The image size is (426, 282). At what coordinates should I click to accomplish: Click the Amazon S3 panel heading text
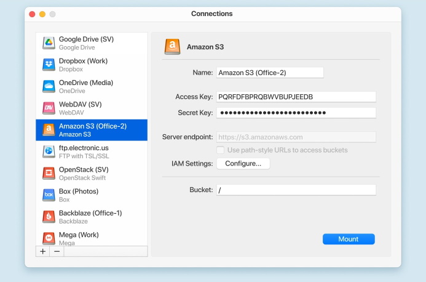tap(205, 47)
